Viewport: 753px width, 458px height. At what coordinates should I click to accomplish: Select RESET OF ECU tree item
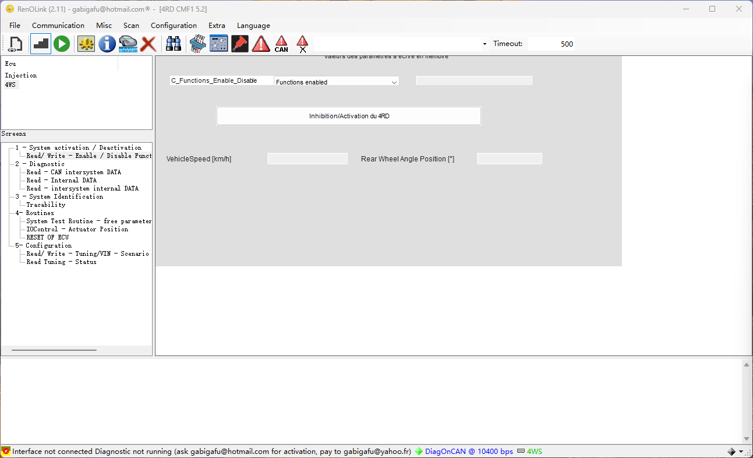pos(48,237)
